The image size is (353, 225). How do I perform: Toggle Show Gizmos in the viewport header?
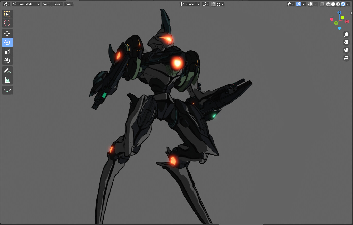298,4
